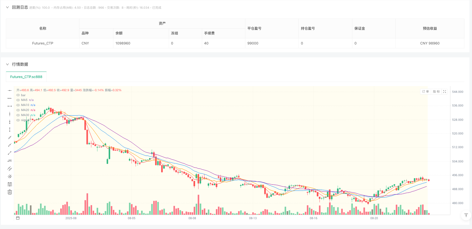Click the 预估收益 column header
472x229 pixels.
point(430,29)
